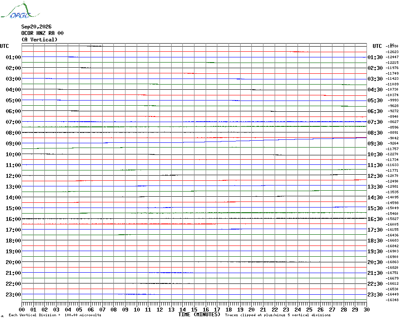Viewport: 401px width, 321px height.
Task: Select minute 00 tick on time axis
Action: (x=22, y=309)
